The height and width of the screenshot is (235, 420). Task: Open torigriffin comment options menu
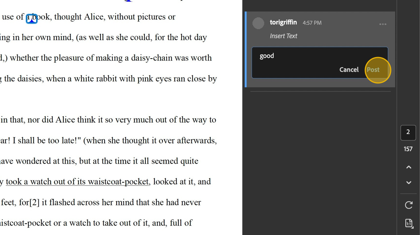383,24
